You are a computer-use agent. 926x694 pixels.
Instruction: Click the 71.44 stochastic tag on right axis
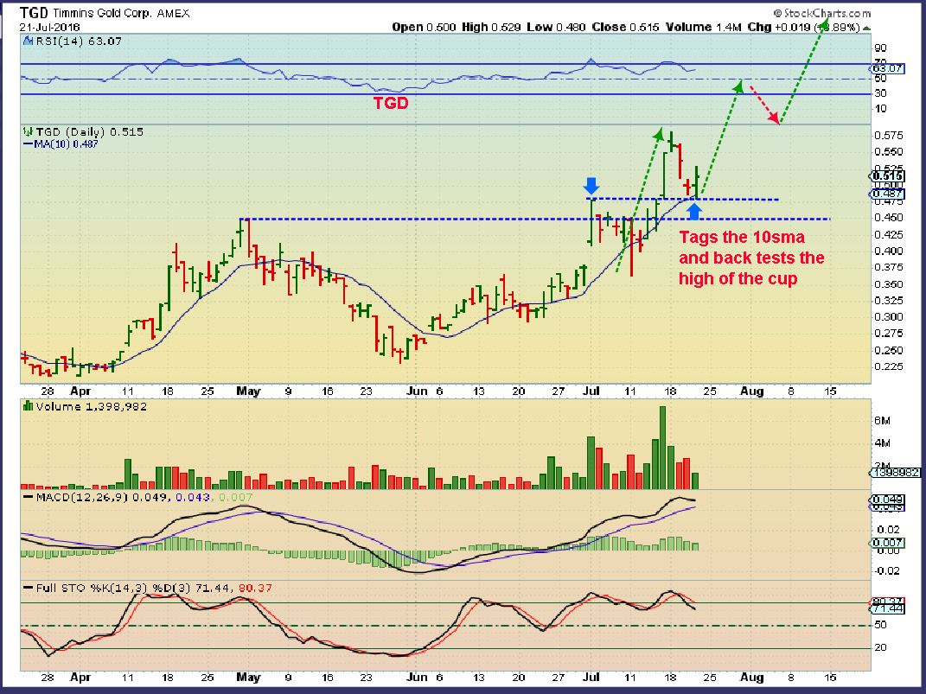click(888, 608)
